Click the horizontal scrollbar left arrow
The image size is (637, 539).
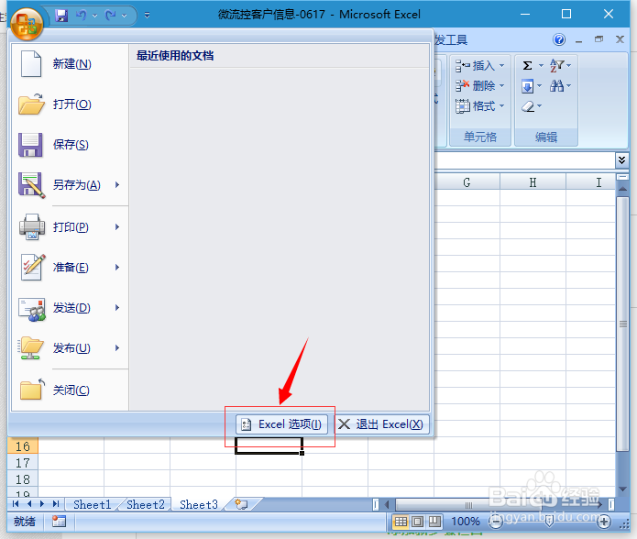pos(387,505)
